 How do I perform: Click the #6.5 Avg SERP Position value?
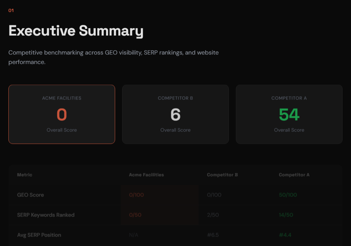click(x=213, y=235)
